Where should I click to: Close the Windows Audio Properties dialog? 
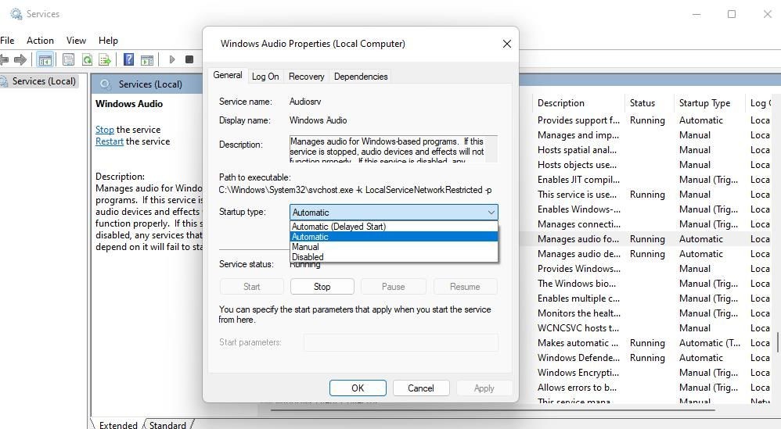point(506,44)
